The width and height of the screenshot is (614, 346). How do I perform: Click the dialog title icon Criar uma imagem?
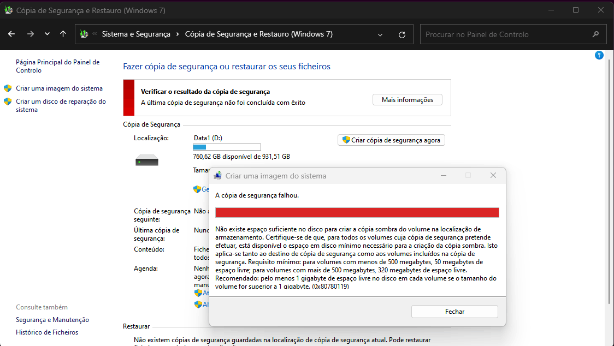click(218, 176)
